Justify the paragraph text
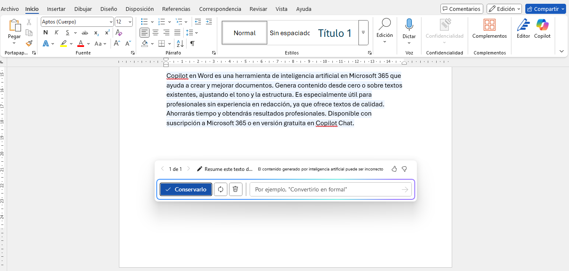 tap(177, 33)
